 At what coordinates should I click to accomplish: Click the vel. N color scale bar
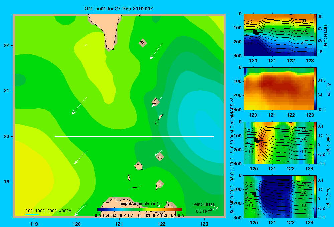pyautogui.click(x=315, y=143)
